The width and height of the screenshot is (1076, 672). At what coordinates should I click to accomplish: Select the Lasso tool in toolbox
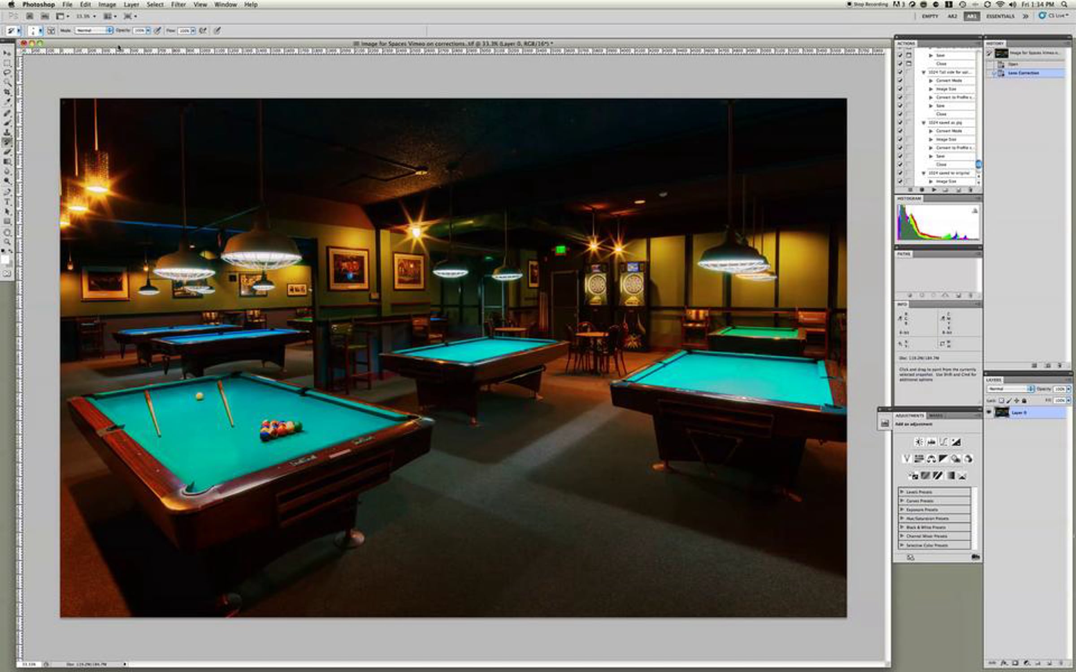pos(7,72)
